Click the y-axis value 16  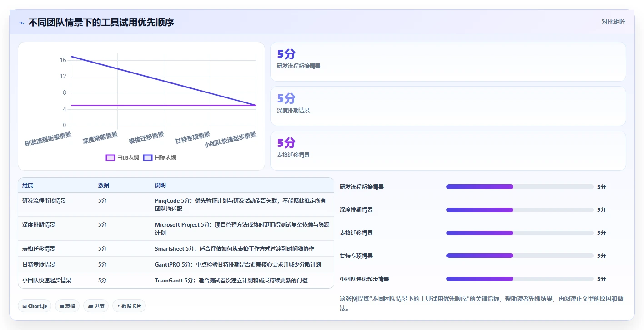(x=63, y=60)
